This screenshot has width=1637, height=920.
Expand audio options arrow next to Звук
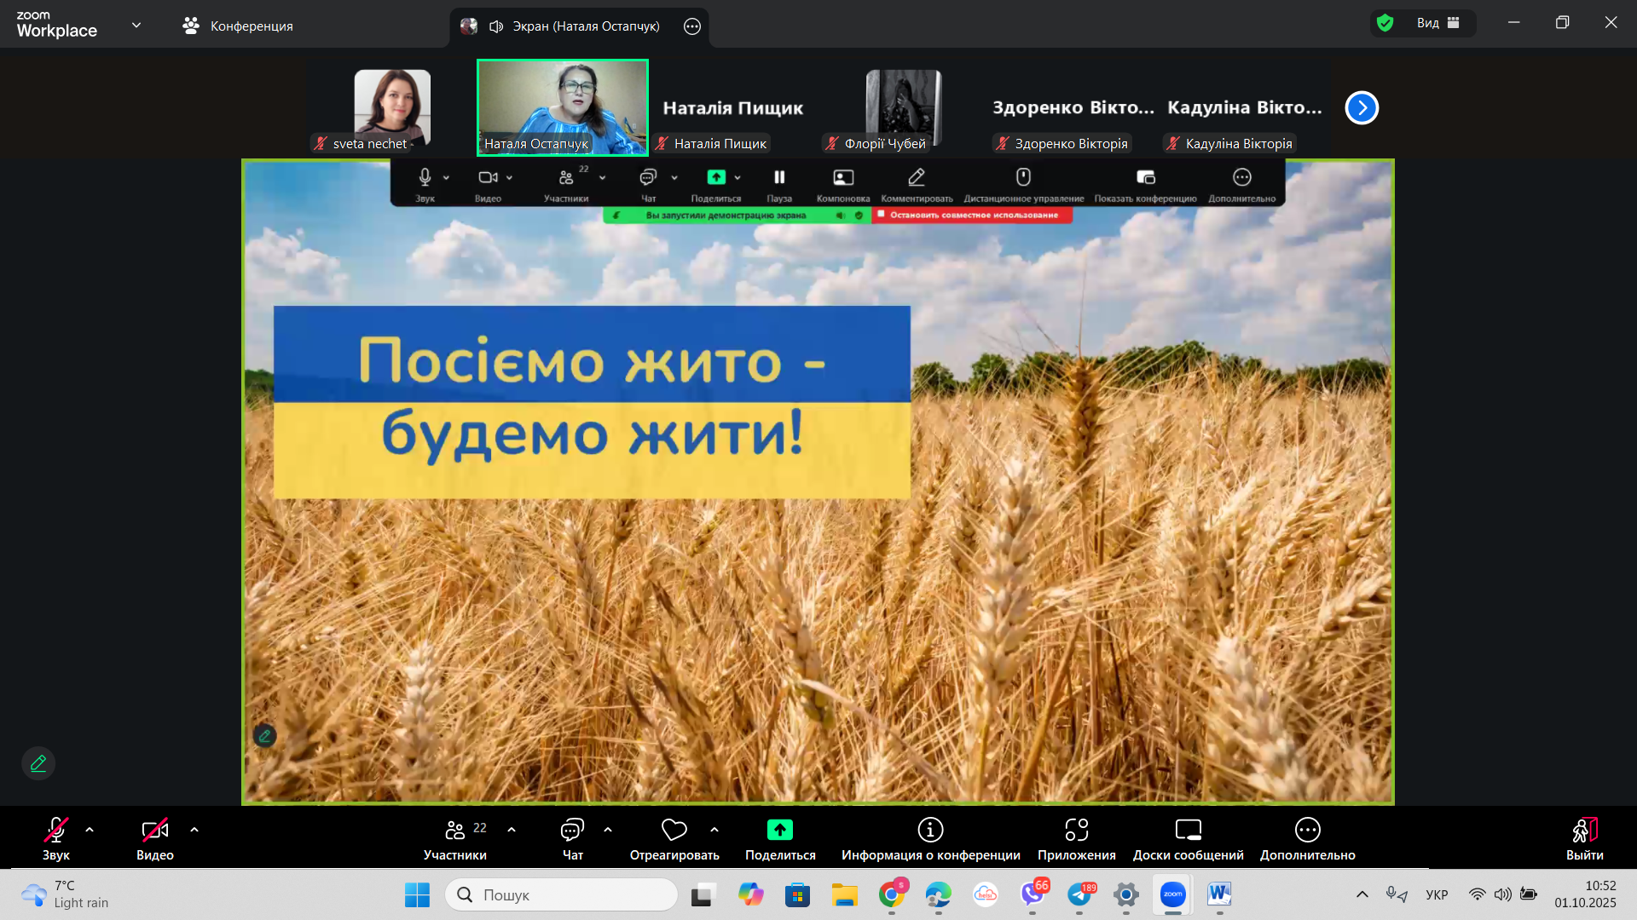coord(90,830)
